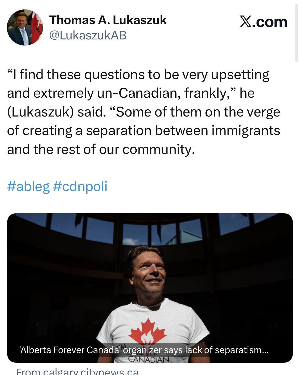Click the @LukaszukAB handle
Image resolution: width=300 pixels, height=375 pixels.
[88, 36]
